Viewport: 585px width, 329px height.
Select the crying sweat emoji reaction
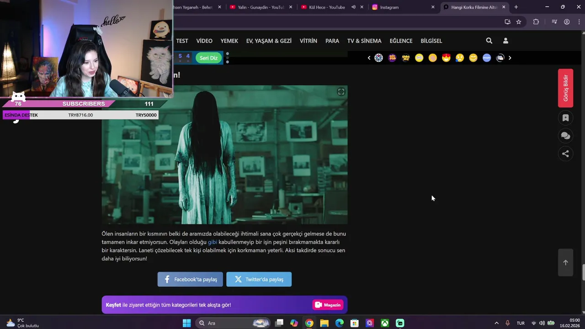tap(460, 58)
